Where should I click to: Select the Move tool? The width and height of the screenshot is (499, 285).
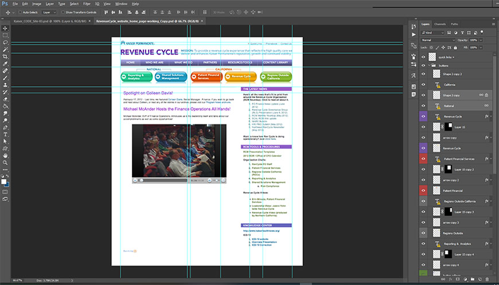point(5,29)
